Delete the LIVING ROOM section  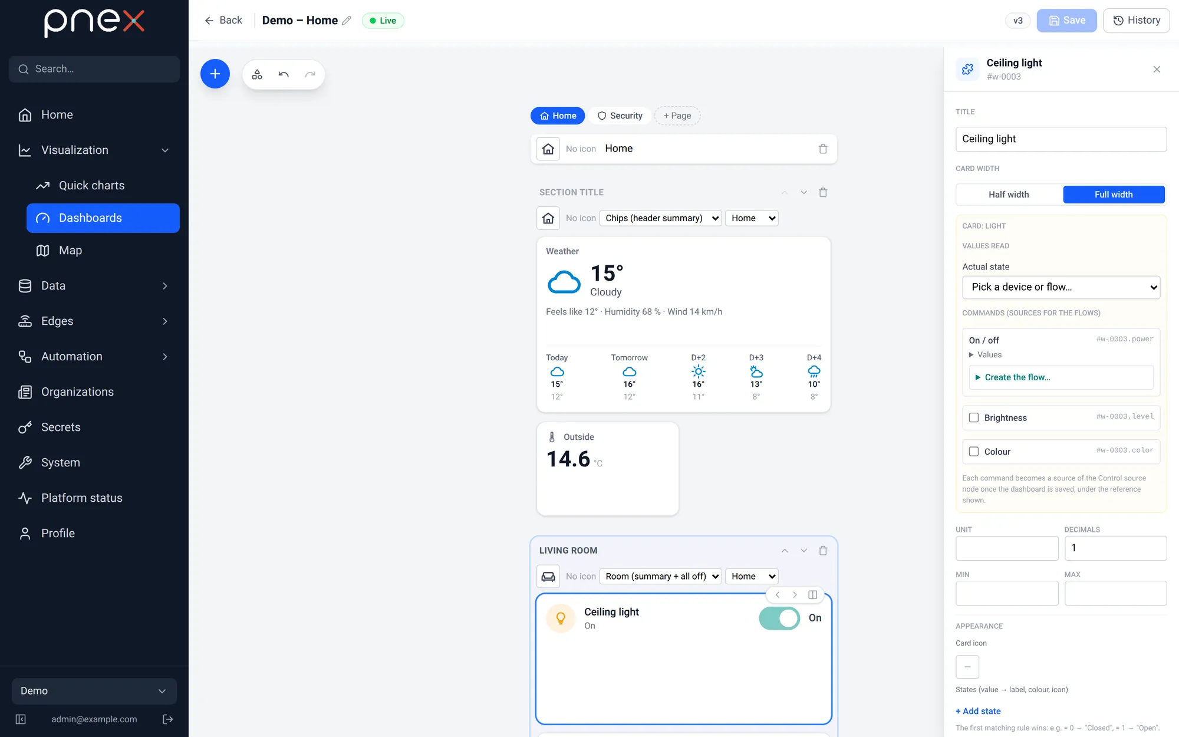[823, 551]
